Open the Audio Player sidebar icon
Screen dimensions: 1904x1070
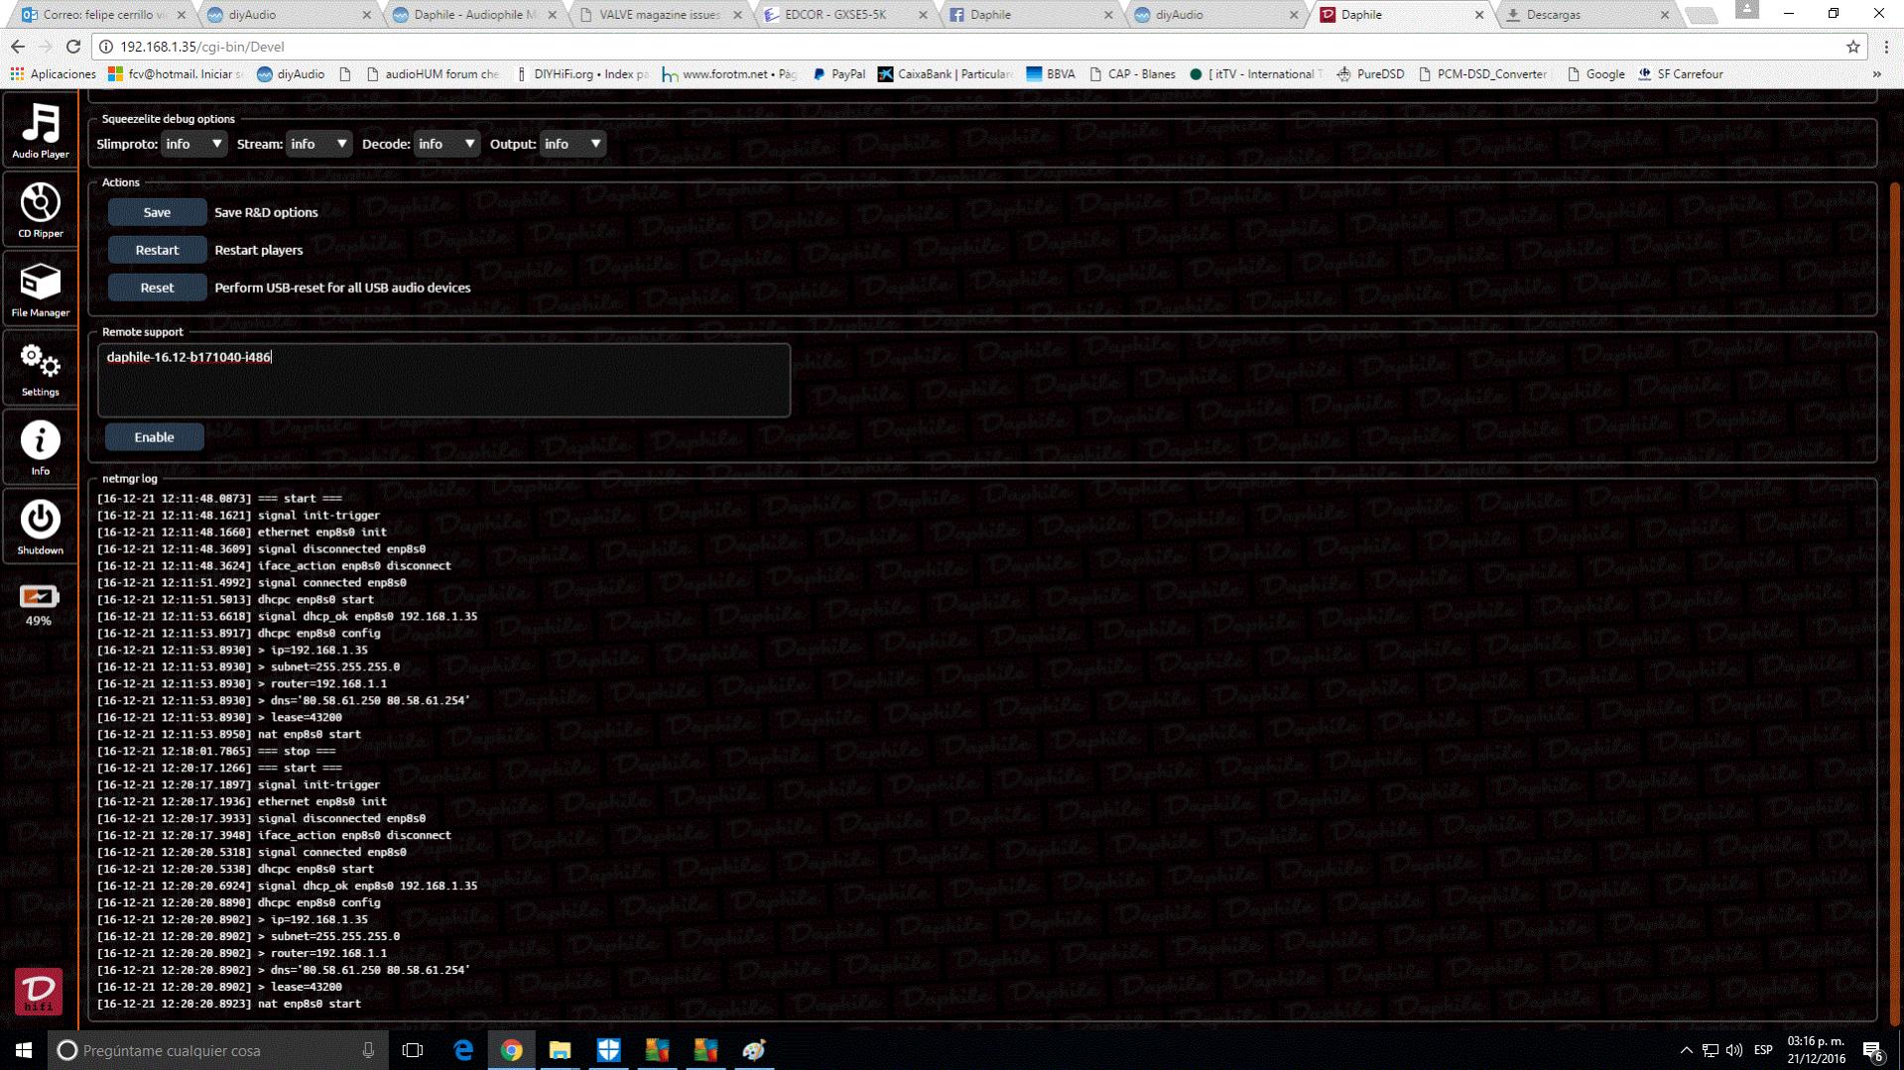40,130
